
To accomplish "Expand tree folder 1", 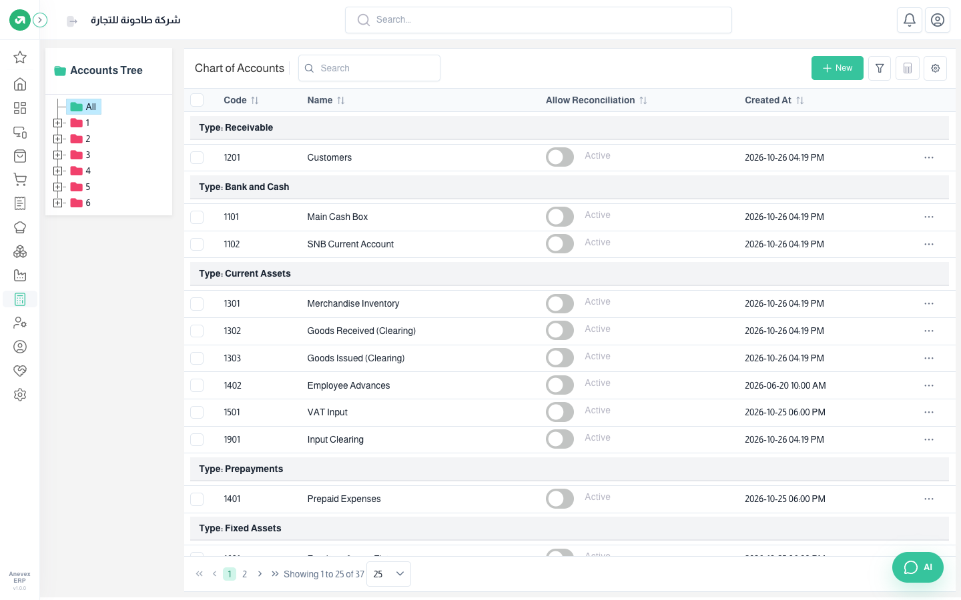I will [58, 123].
